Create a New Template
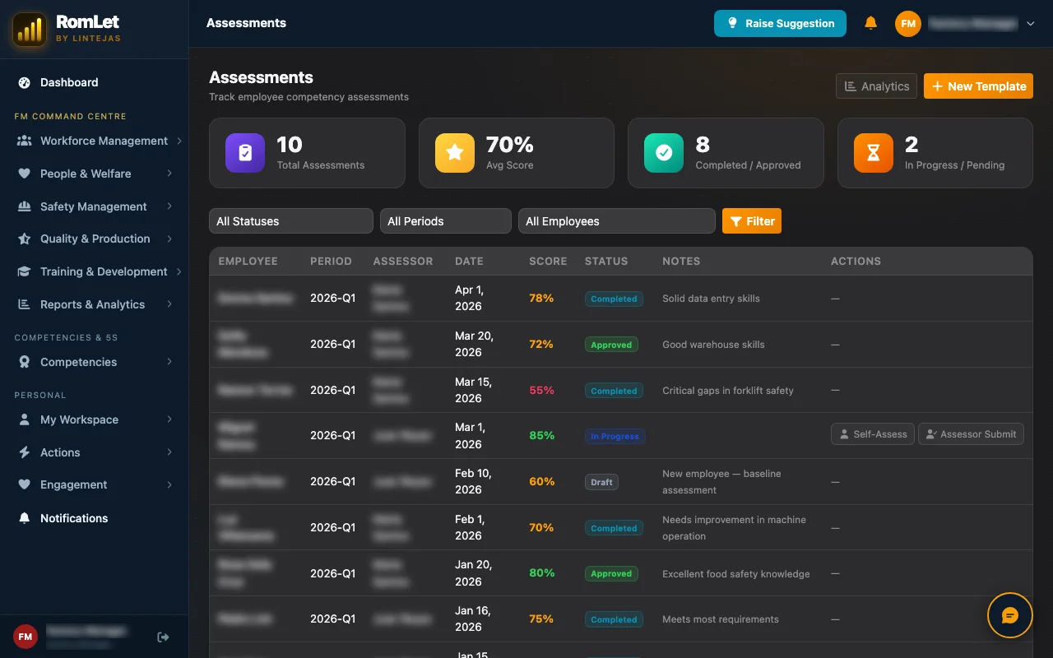This screenshot has height=658, width=1053. point(978,86)
